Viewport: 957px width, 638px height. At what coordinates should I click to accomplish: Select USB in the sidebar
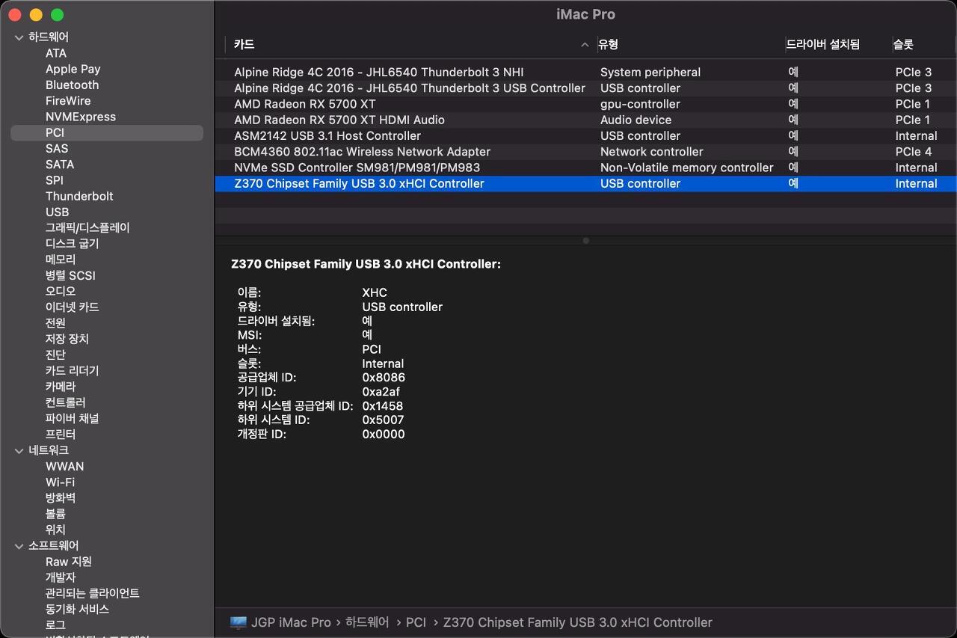coord(57,212)
